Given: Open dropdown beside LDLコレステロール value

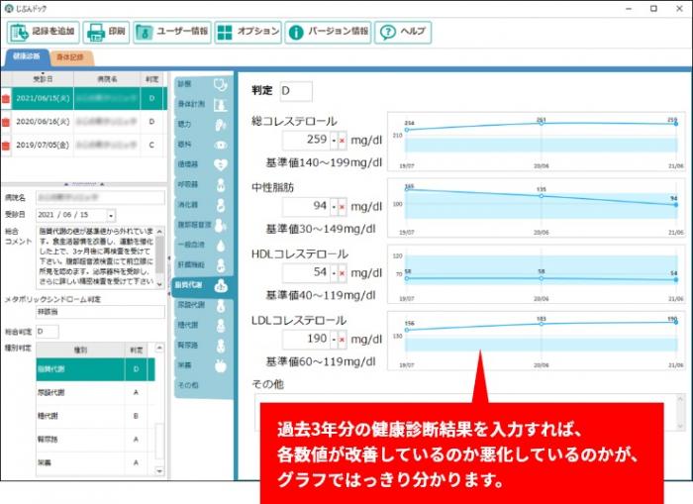Looking at the screenshot, I should click(334, 339).
